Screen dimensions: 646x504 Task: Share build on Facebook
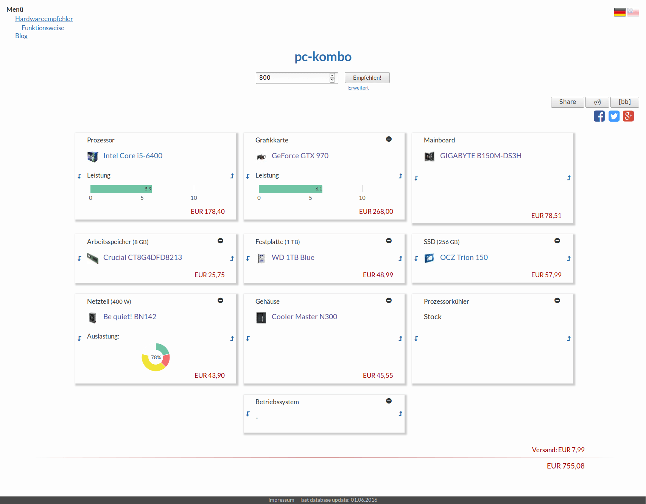coord(599,116)
